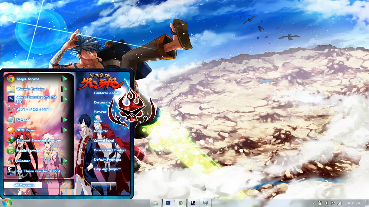The image size is (369, 207).
Task: Expand GOM Player jump list arrow
Action: [64, 130]
